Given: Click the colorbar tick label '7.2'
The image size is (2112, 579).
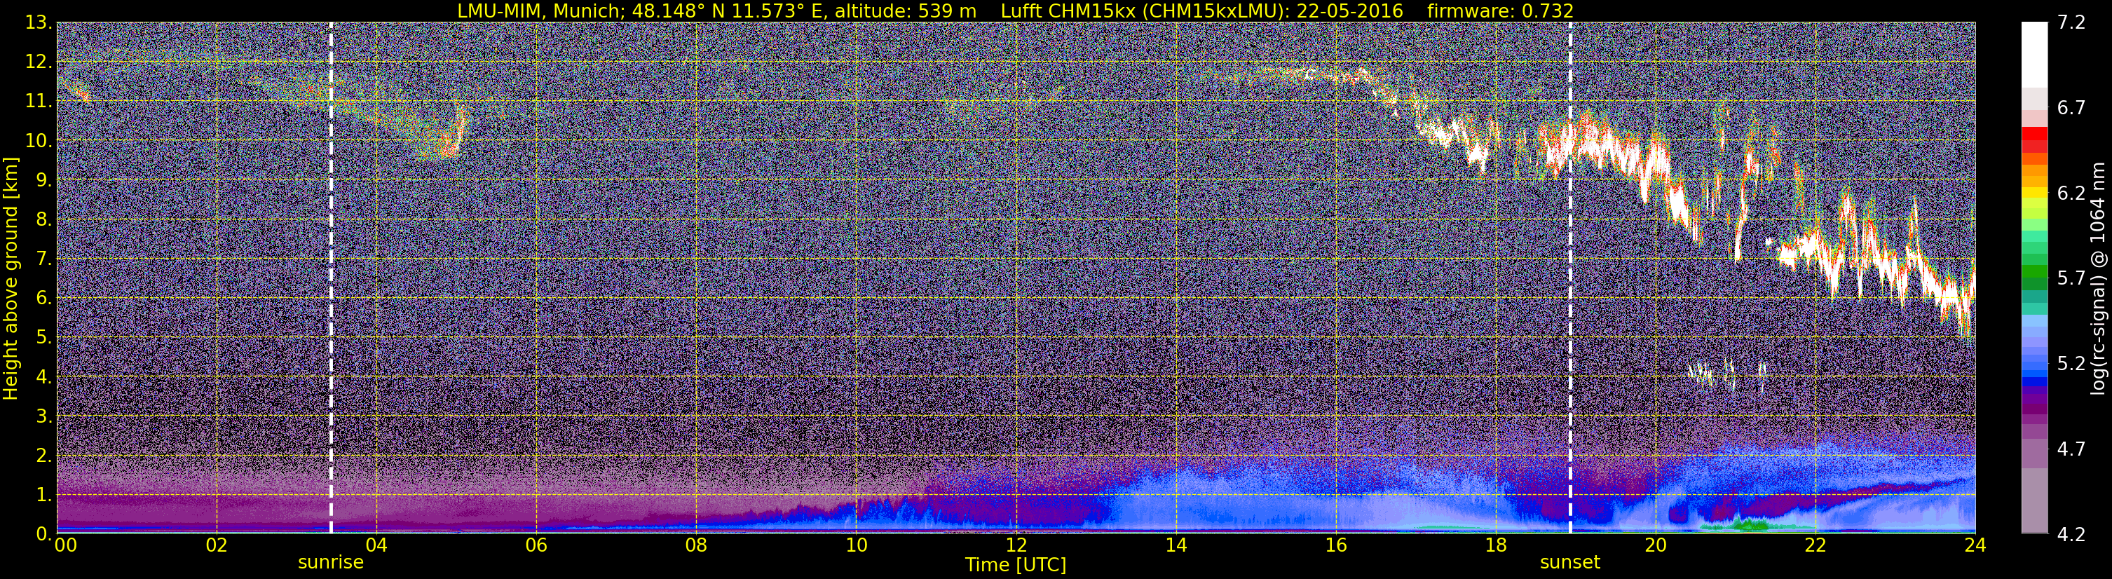Looking at the screenshot, I should point(2071,22).
